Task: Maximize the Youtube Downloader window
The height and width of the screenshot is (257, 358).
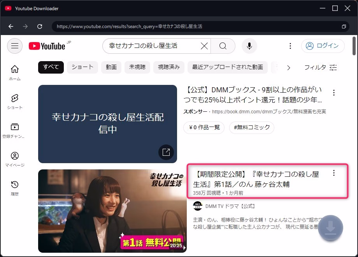Action: point(335,9)
